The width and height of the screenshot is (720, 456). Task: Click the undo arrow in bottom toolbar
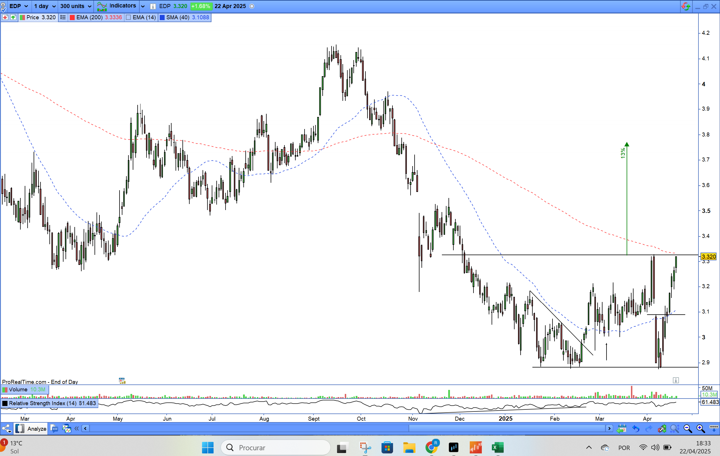coord(635,429)
